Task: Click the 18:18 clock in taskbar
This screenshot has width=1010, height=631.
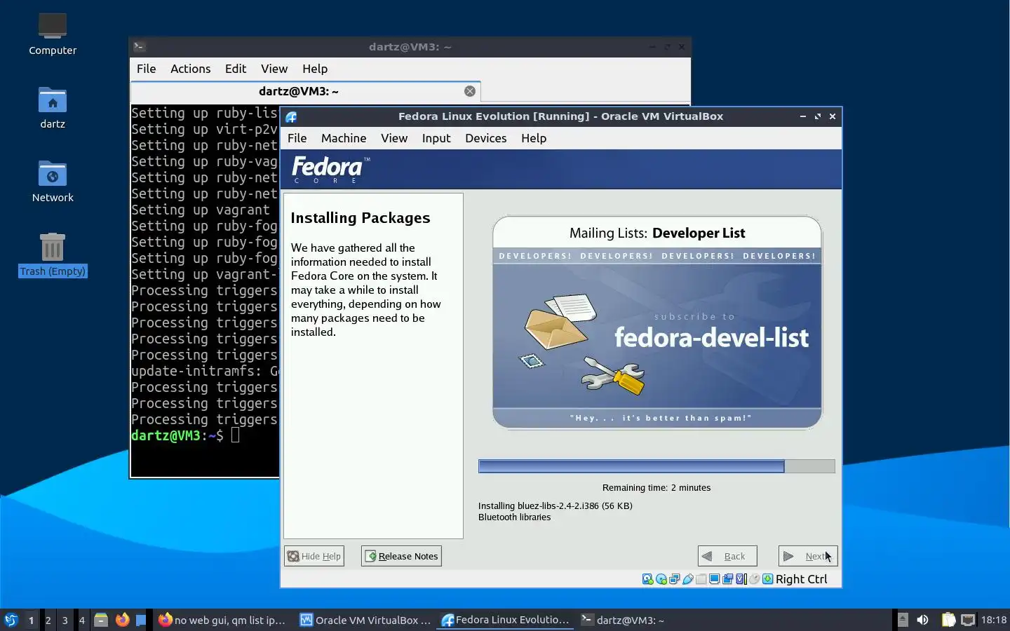Action: click(993, 620)
